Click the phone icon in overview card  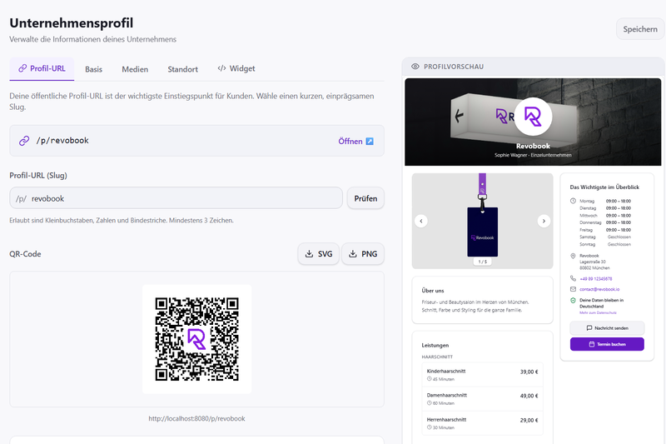point(573,278)
